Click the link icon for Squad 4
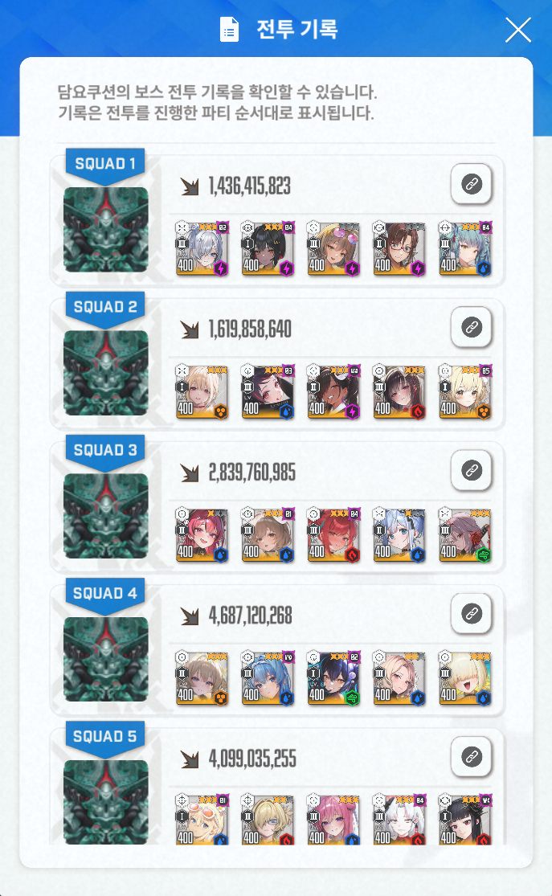Screen dimensions: 552x896 point(472,614)
